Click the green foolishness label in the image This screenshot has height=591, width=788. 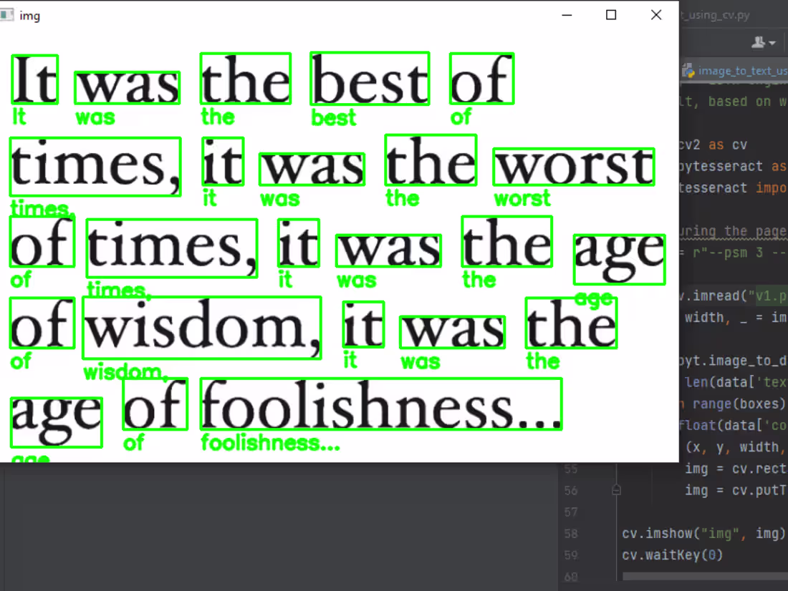tap(271, 442)
